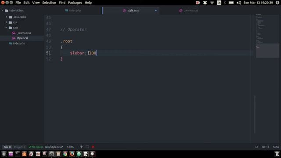The width and height of the screenshot is (281, 158).
Task: Open the terminal icon in the dock
Action: tap(51, 154)
